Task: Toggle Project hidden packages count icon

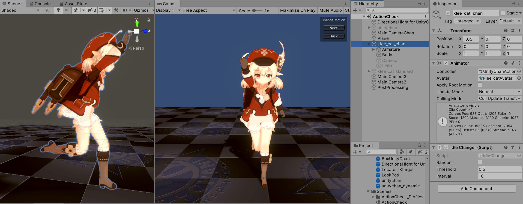Action: point(423,152)
